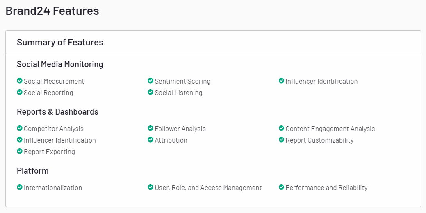Click the check icon beside Social Listening

coord(150,92)
